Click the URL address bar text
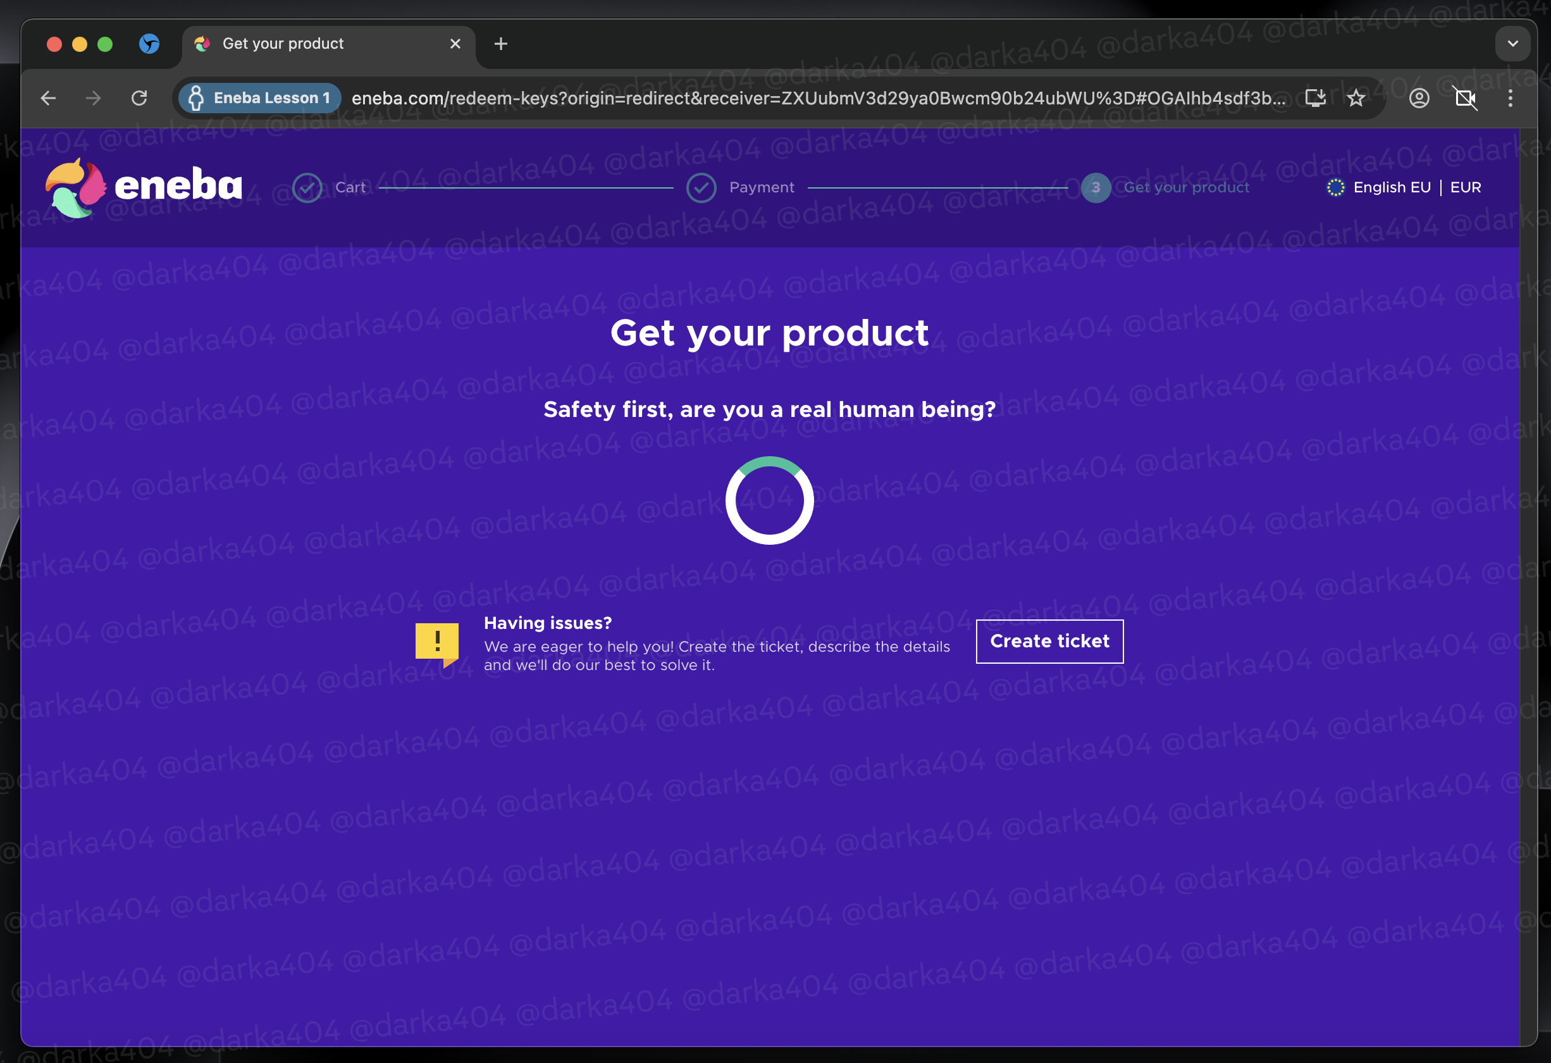The image size is (1551, 1063). 819,98
